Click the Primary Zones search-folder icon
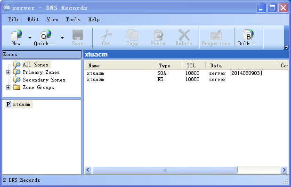 click(16, 72)
